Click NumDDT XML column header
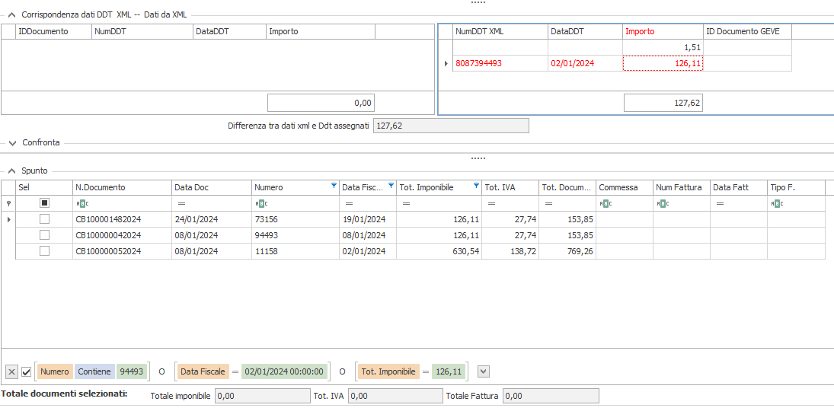 coord(500,31)
